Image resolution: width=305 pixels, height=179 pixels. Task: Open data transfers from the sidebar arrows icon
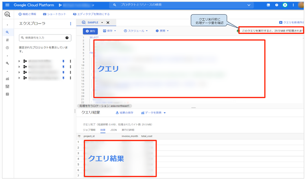[x=7, y=40]
